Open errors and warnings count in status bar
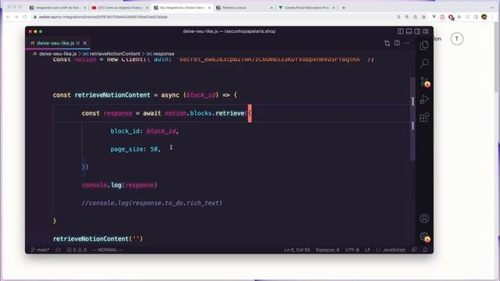This screenshot has height=281, width=500. tap(77, 250)
